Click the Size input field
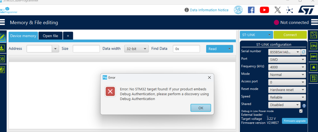This screenshot has height=132, width=318. pyautogui.click(x=86, y=49)
